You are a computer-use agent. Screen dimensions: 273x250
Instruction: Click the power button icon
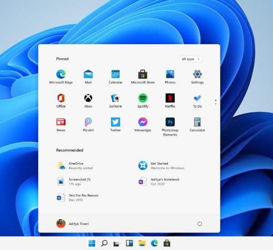[x=200, y=224]
